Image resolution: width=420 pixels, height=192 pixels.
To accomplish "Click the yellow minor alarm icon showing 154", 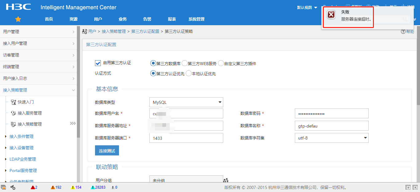I will pyautogui.click(x=73, y=187).
